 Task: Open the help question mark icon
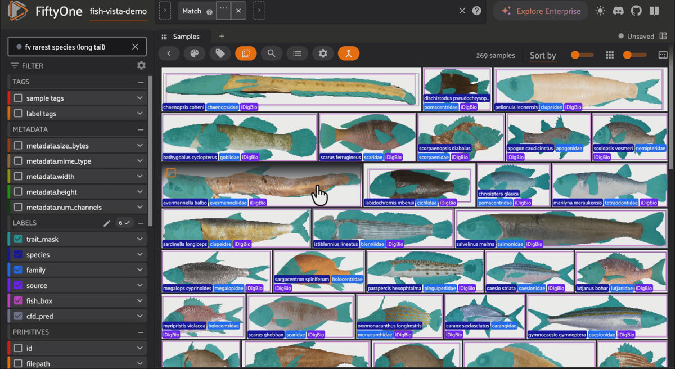tap(476, 11)
